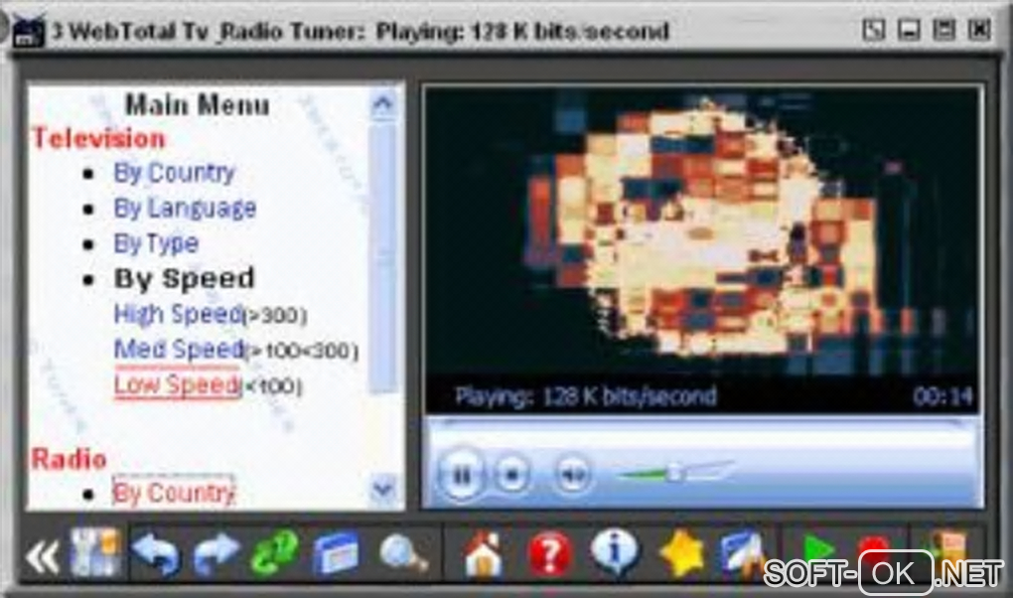The height and width of the screenshot is (598, 1013).
Task: Open help with the red question mark
Action: tap(550, 554)
